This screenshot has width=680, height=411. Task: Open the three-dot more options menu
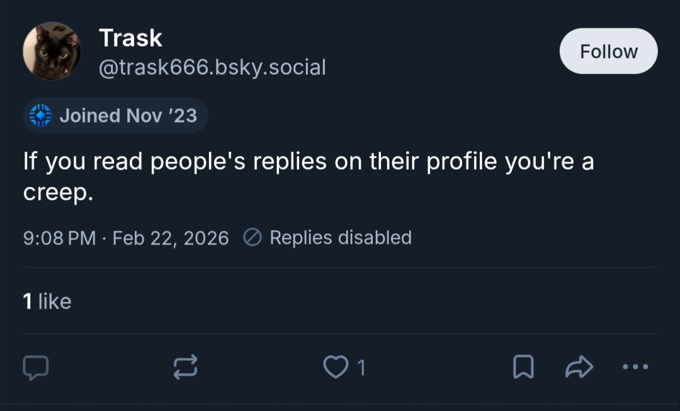pyautogui.click(x=635, y=367)
